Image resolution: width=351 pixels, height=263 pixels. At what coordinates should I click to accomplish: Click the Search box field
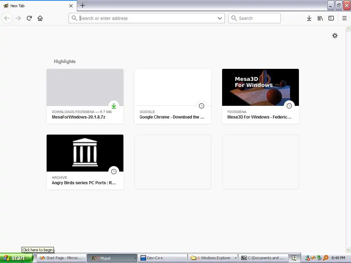(254, 18)
